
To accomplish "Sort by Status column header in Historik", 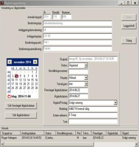I will (x=50, y=133).
